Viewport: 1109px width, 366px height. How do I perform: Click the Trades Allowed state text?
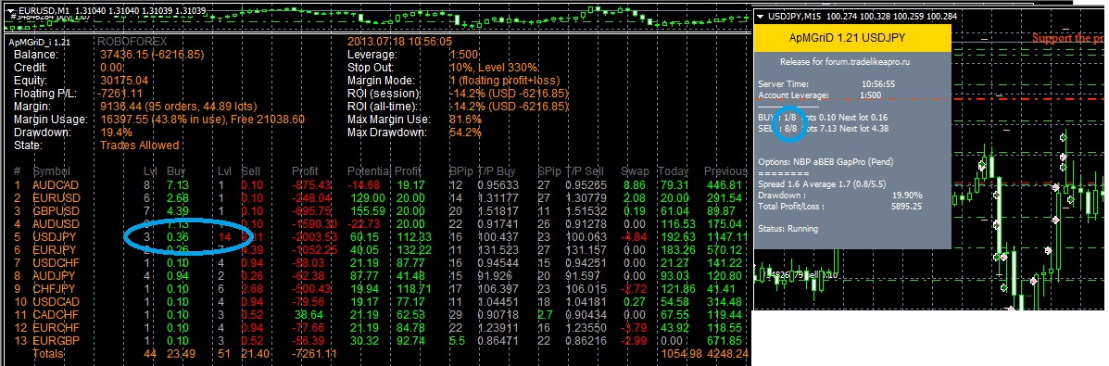coord(139,145)
